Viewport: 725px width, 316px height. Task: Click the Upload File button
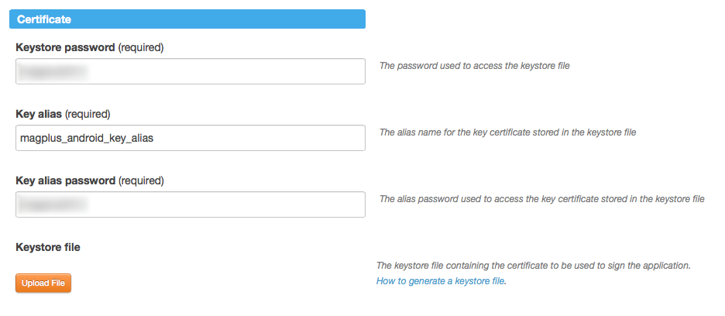pos(43,283)
